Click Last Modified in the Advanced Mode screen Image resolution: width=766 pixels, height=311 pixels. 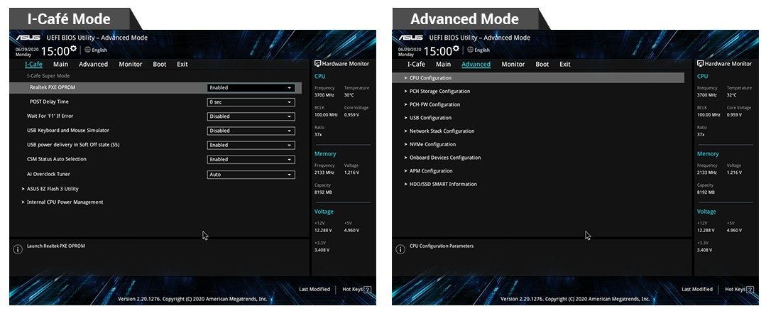[x=697, y=290]
